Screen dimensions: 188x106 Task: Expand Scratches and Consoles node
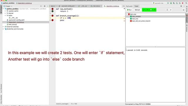3,29
